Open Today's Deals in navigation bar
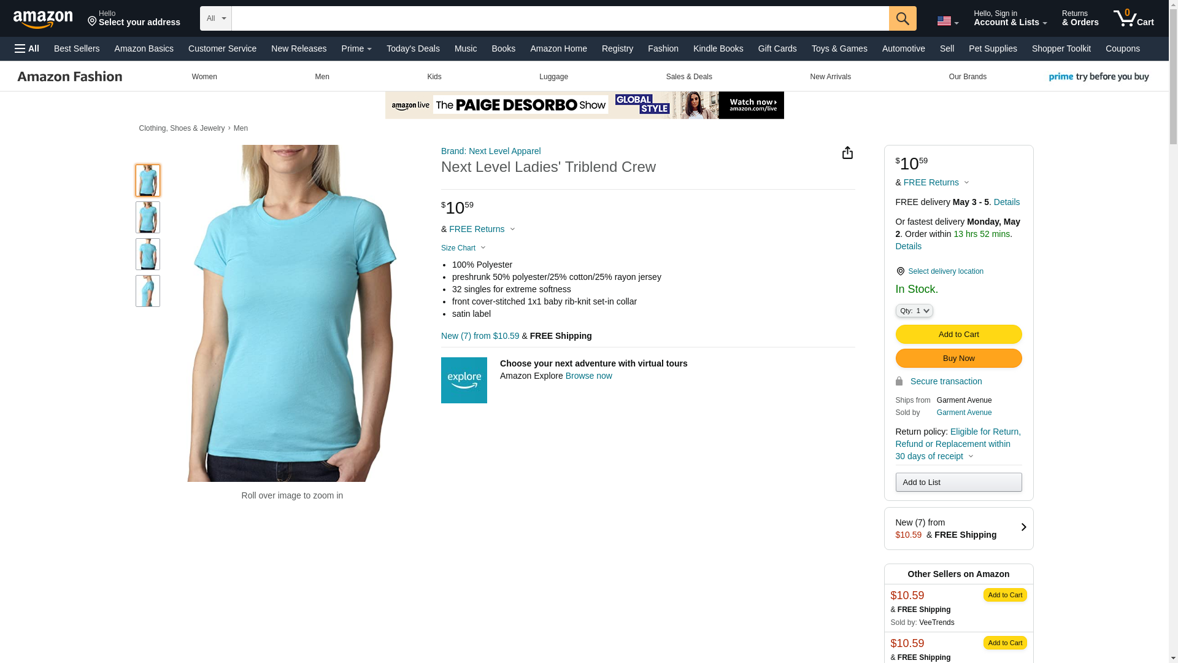Image resolution: width=1178 pixels, height=663 pixels. (x=413, y=48)
